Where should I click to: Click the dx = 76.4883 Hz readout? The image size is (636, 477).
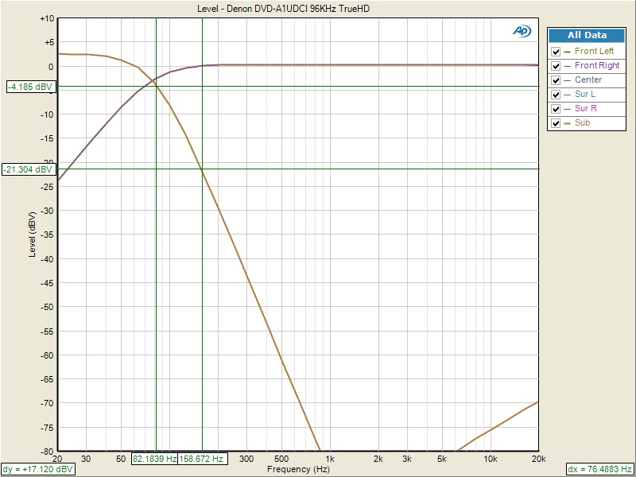pos(600,470)
